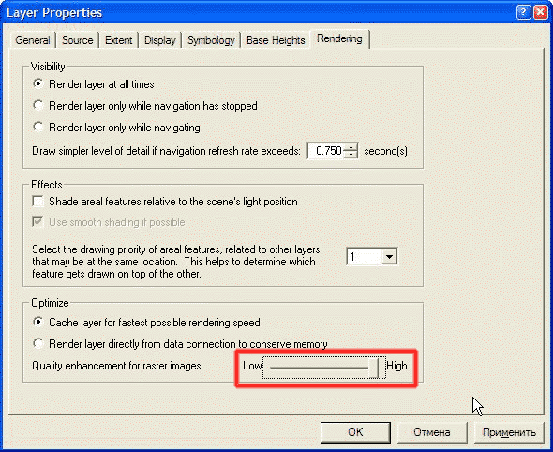Image resolution: width=553 pixels, height=452 pixels.
Task: Switch to the Base Heights tab
Action: point(276,40)
